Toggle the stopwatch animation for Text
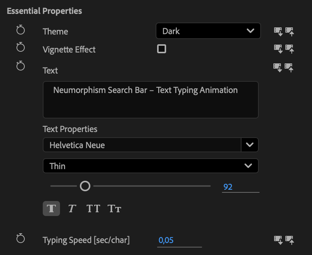 tap(21, 66)
